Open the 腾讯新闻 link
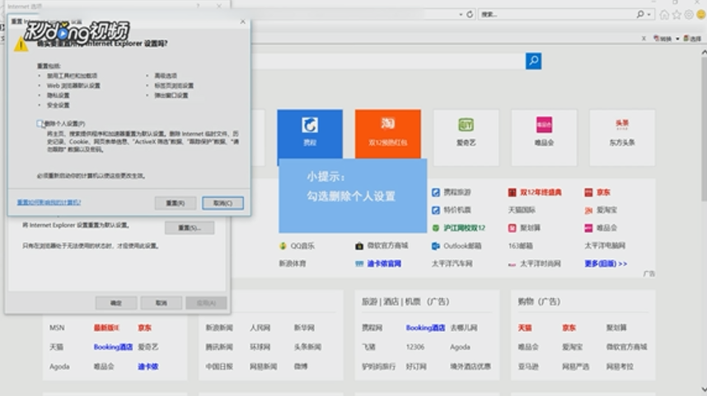 pos(219,347)
